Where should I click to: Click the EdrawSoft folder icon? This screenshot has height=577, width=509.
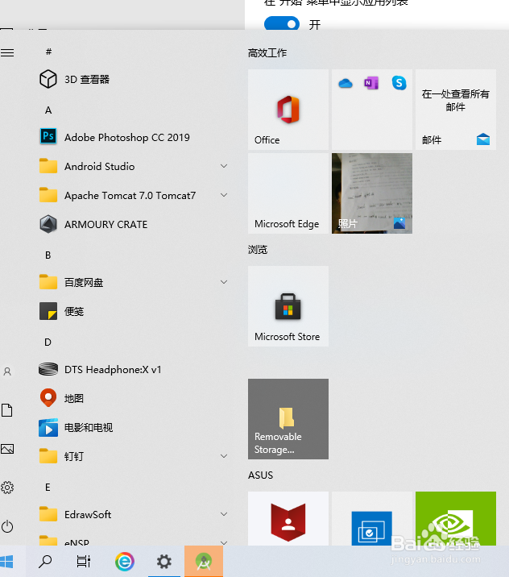(48, 514)
